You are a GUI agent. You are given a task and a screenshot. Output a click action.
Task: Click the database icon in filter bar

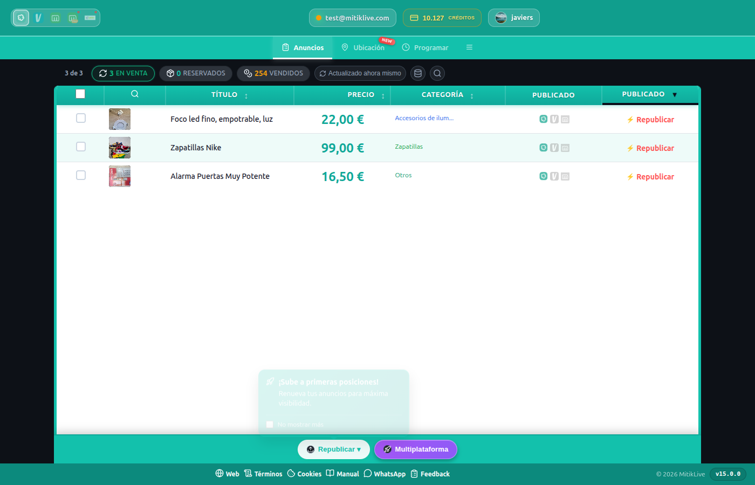click(418, 73)
